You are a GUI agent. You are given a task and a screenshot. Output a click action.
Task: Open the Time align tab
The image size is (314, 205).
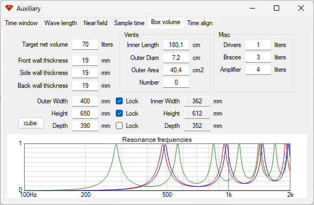point(200,23)
